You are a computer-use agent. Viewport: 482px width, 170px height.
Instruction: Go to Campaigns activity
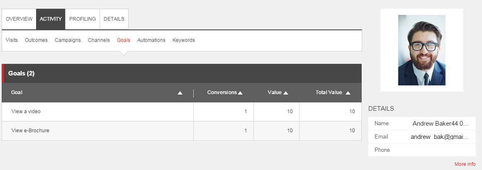point(68,40)
